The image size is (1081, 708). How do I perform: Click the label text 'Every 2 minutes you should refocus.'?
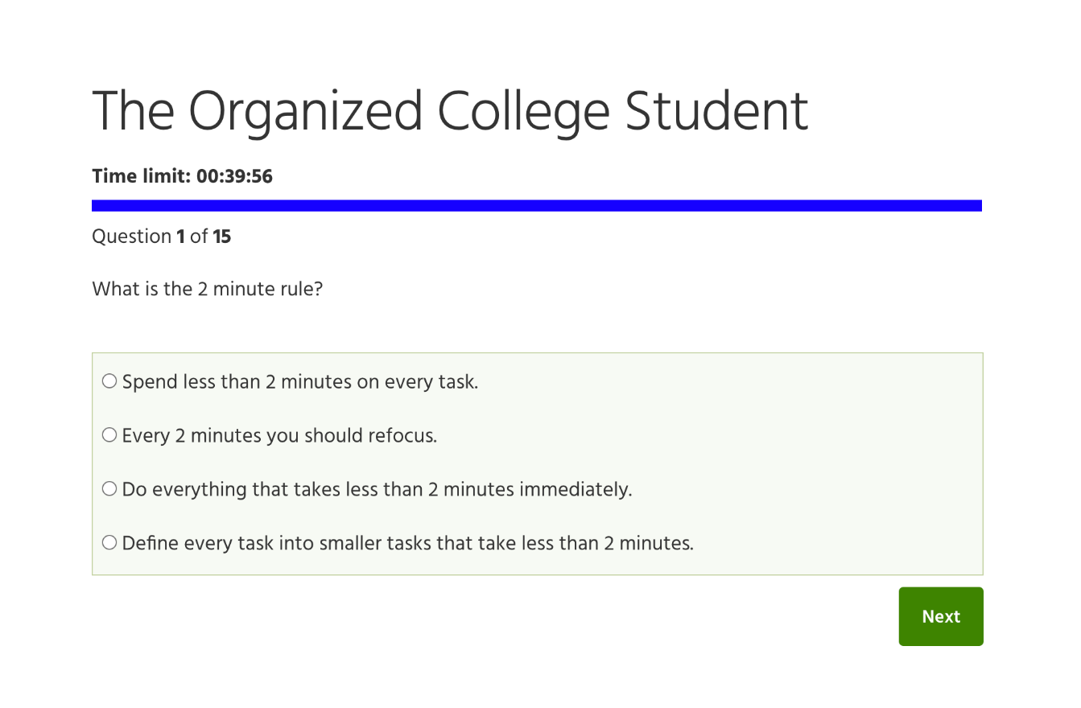tap(279, 436)
